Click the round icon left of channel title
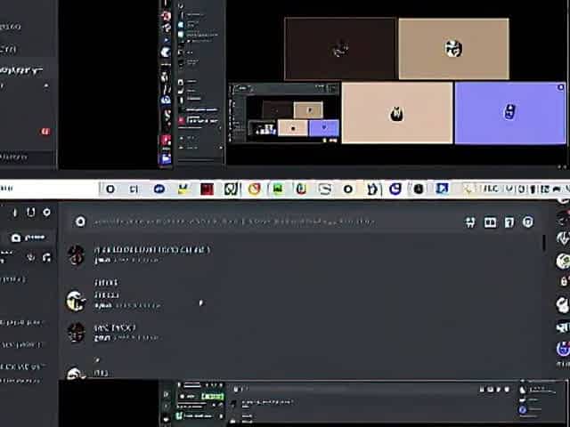 tap(80, 222)
